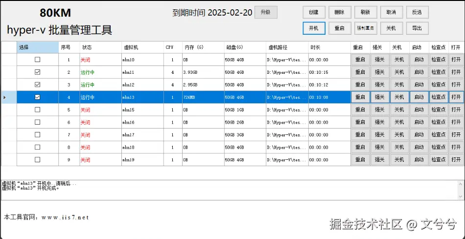465x239 pixels.
Task: Check the checkbox for mbn17
Action: (37, 135)
